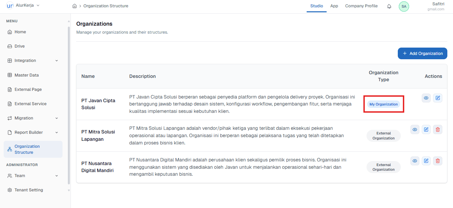Viewport: 453px width, 208px height.
Task: Open the Drive section in the sidebar
Action: (20, 46)
